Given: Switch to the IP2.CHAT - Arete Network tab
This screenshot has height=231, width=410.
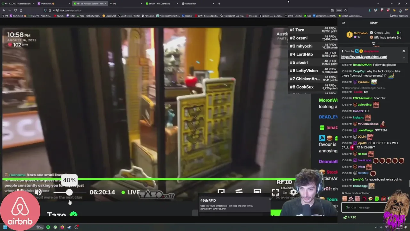Looking at the screenshot, I should click(x=17, y=4).
